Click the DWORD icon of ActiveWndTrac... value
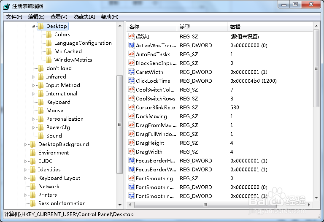Viewport: 324px width, 222px height. click(x=132, y=45)
